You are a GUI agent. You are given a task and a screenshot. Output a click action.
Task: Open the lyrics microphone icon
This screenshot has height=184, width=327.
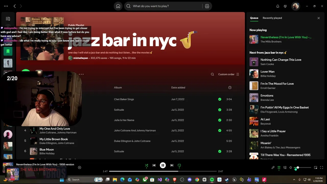(273, 168)
